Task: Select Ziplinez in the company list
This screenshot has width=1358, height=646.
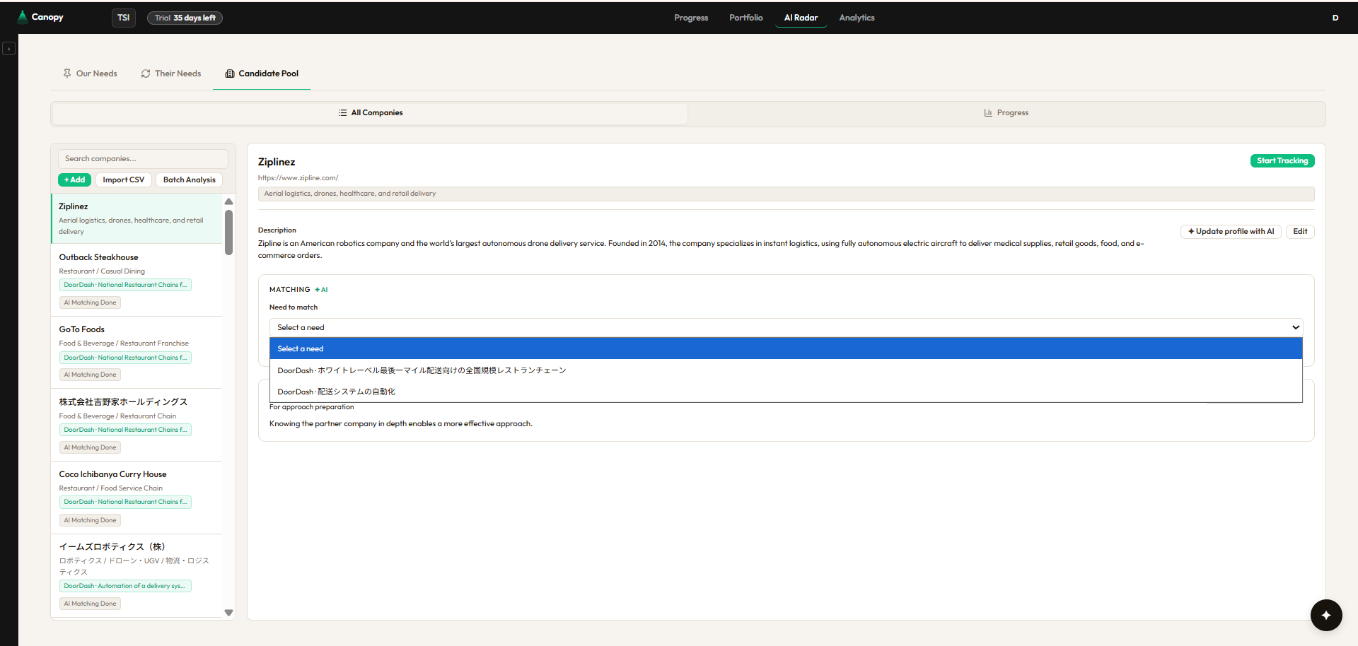Action: (x=137, y=218)
